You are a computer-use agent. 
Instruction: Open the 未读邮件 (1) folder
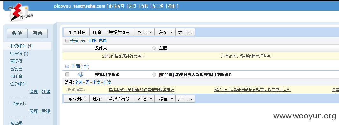point(21,46)
